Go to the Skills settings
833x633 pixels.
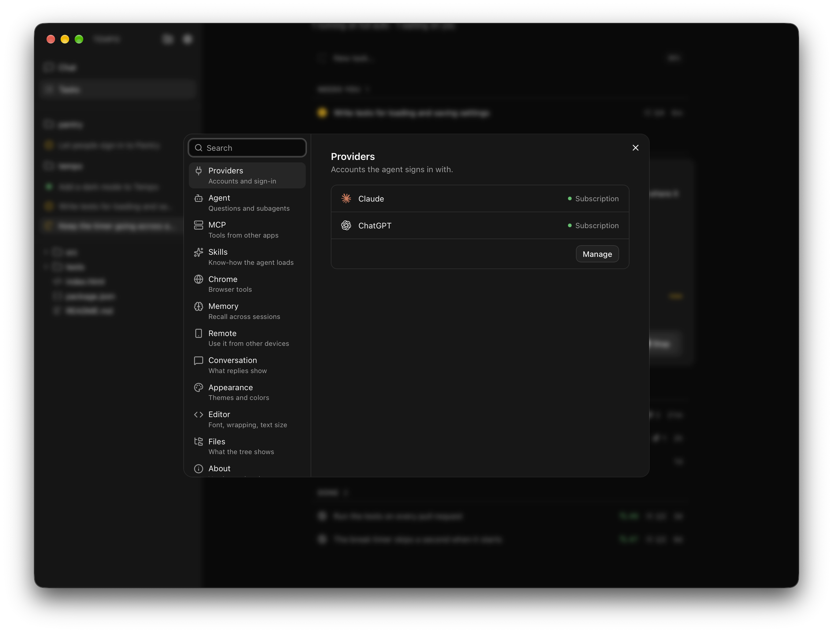(x=247, y=257)
